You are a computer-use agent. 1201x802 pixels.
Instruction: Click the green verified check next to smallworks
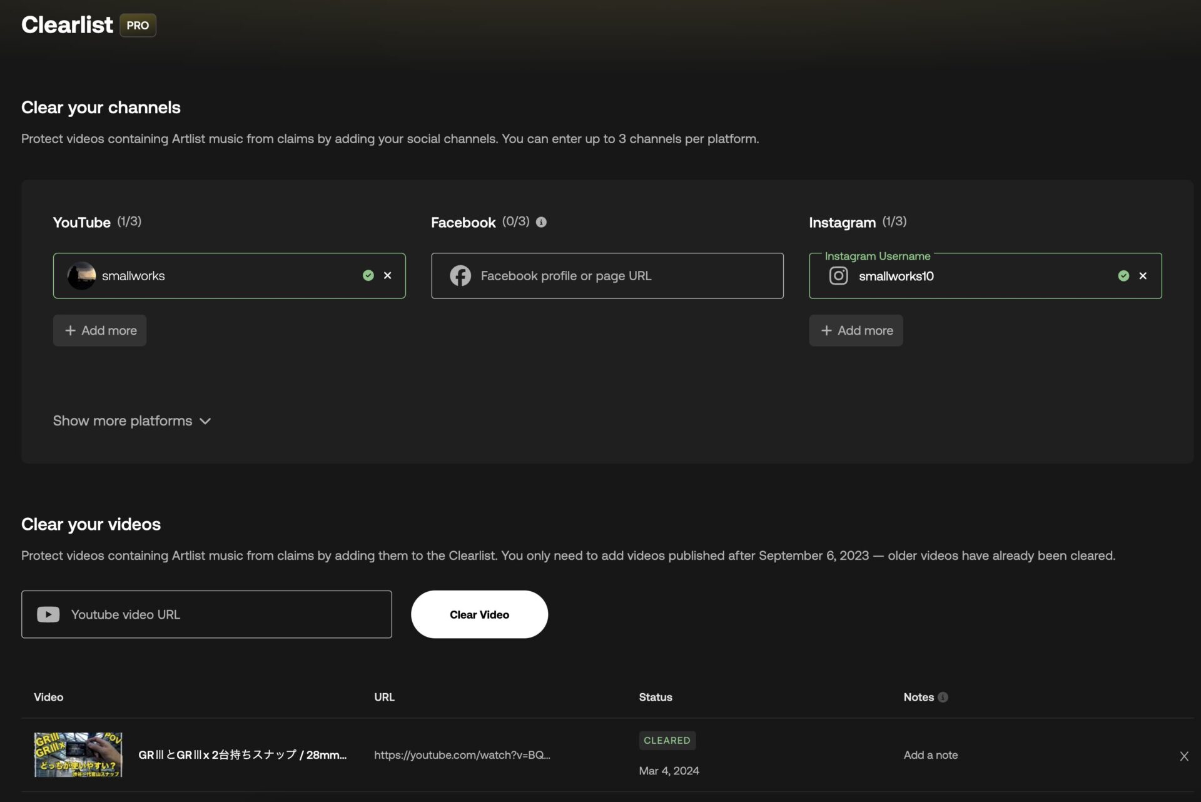[368, 275]
